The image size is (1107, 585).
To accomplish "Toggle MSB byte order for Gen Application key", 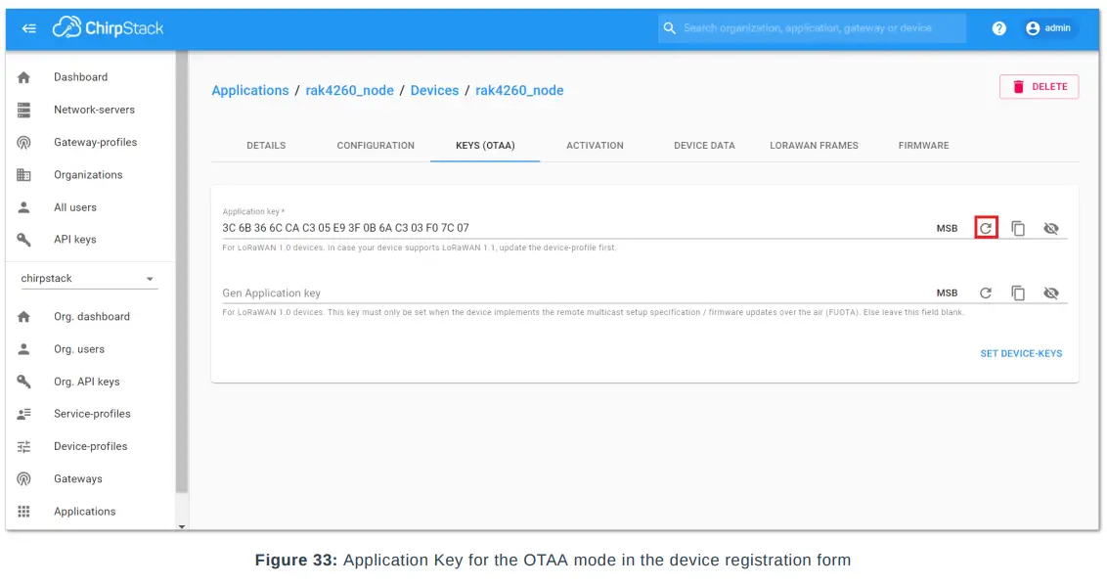I will click(x=947, y=292).
